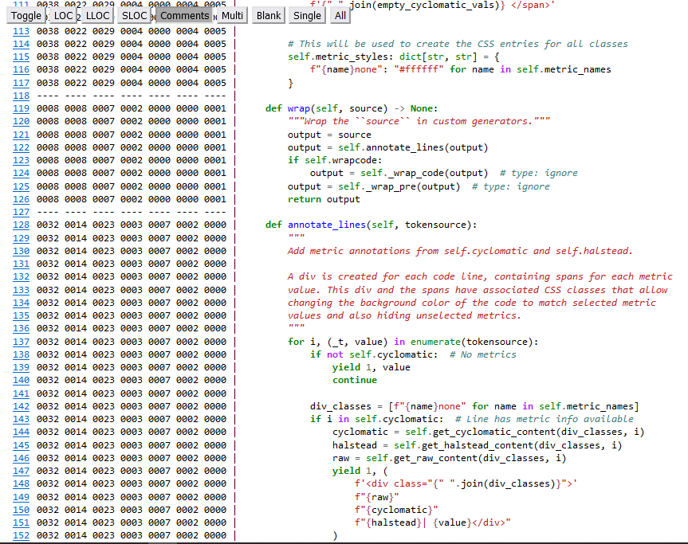Open line number 149 link
The height and width of the screenshot is (544, 688).
21,497
